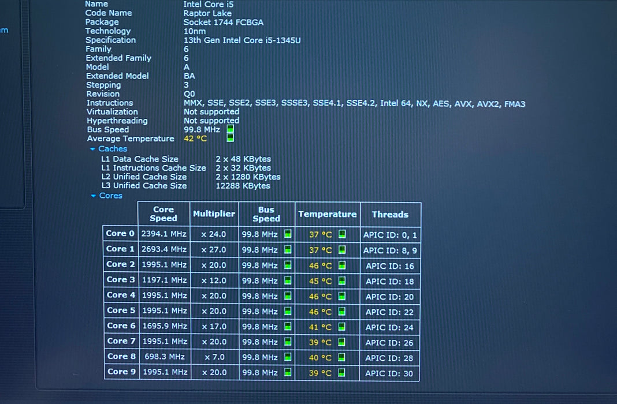Click the 'Temperature' column header

pos(328,214)
